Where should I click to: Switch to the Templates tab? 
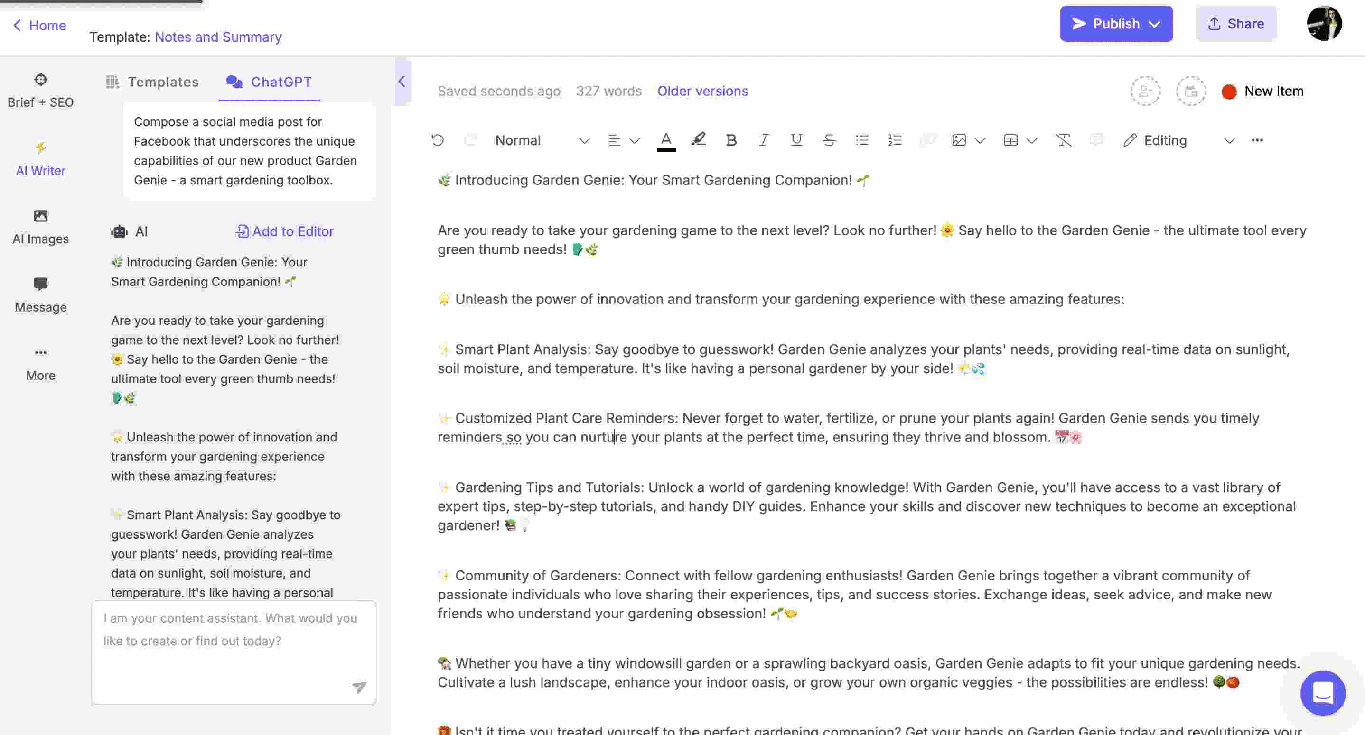[152, 82]
